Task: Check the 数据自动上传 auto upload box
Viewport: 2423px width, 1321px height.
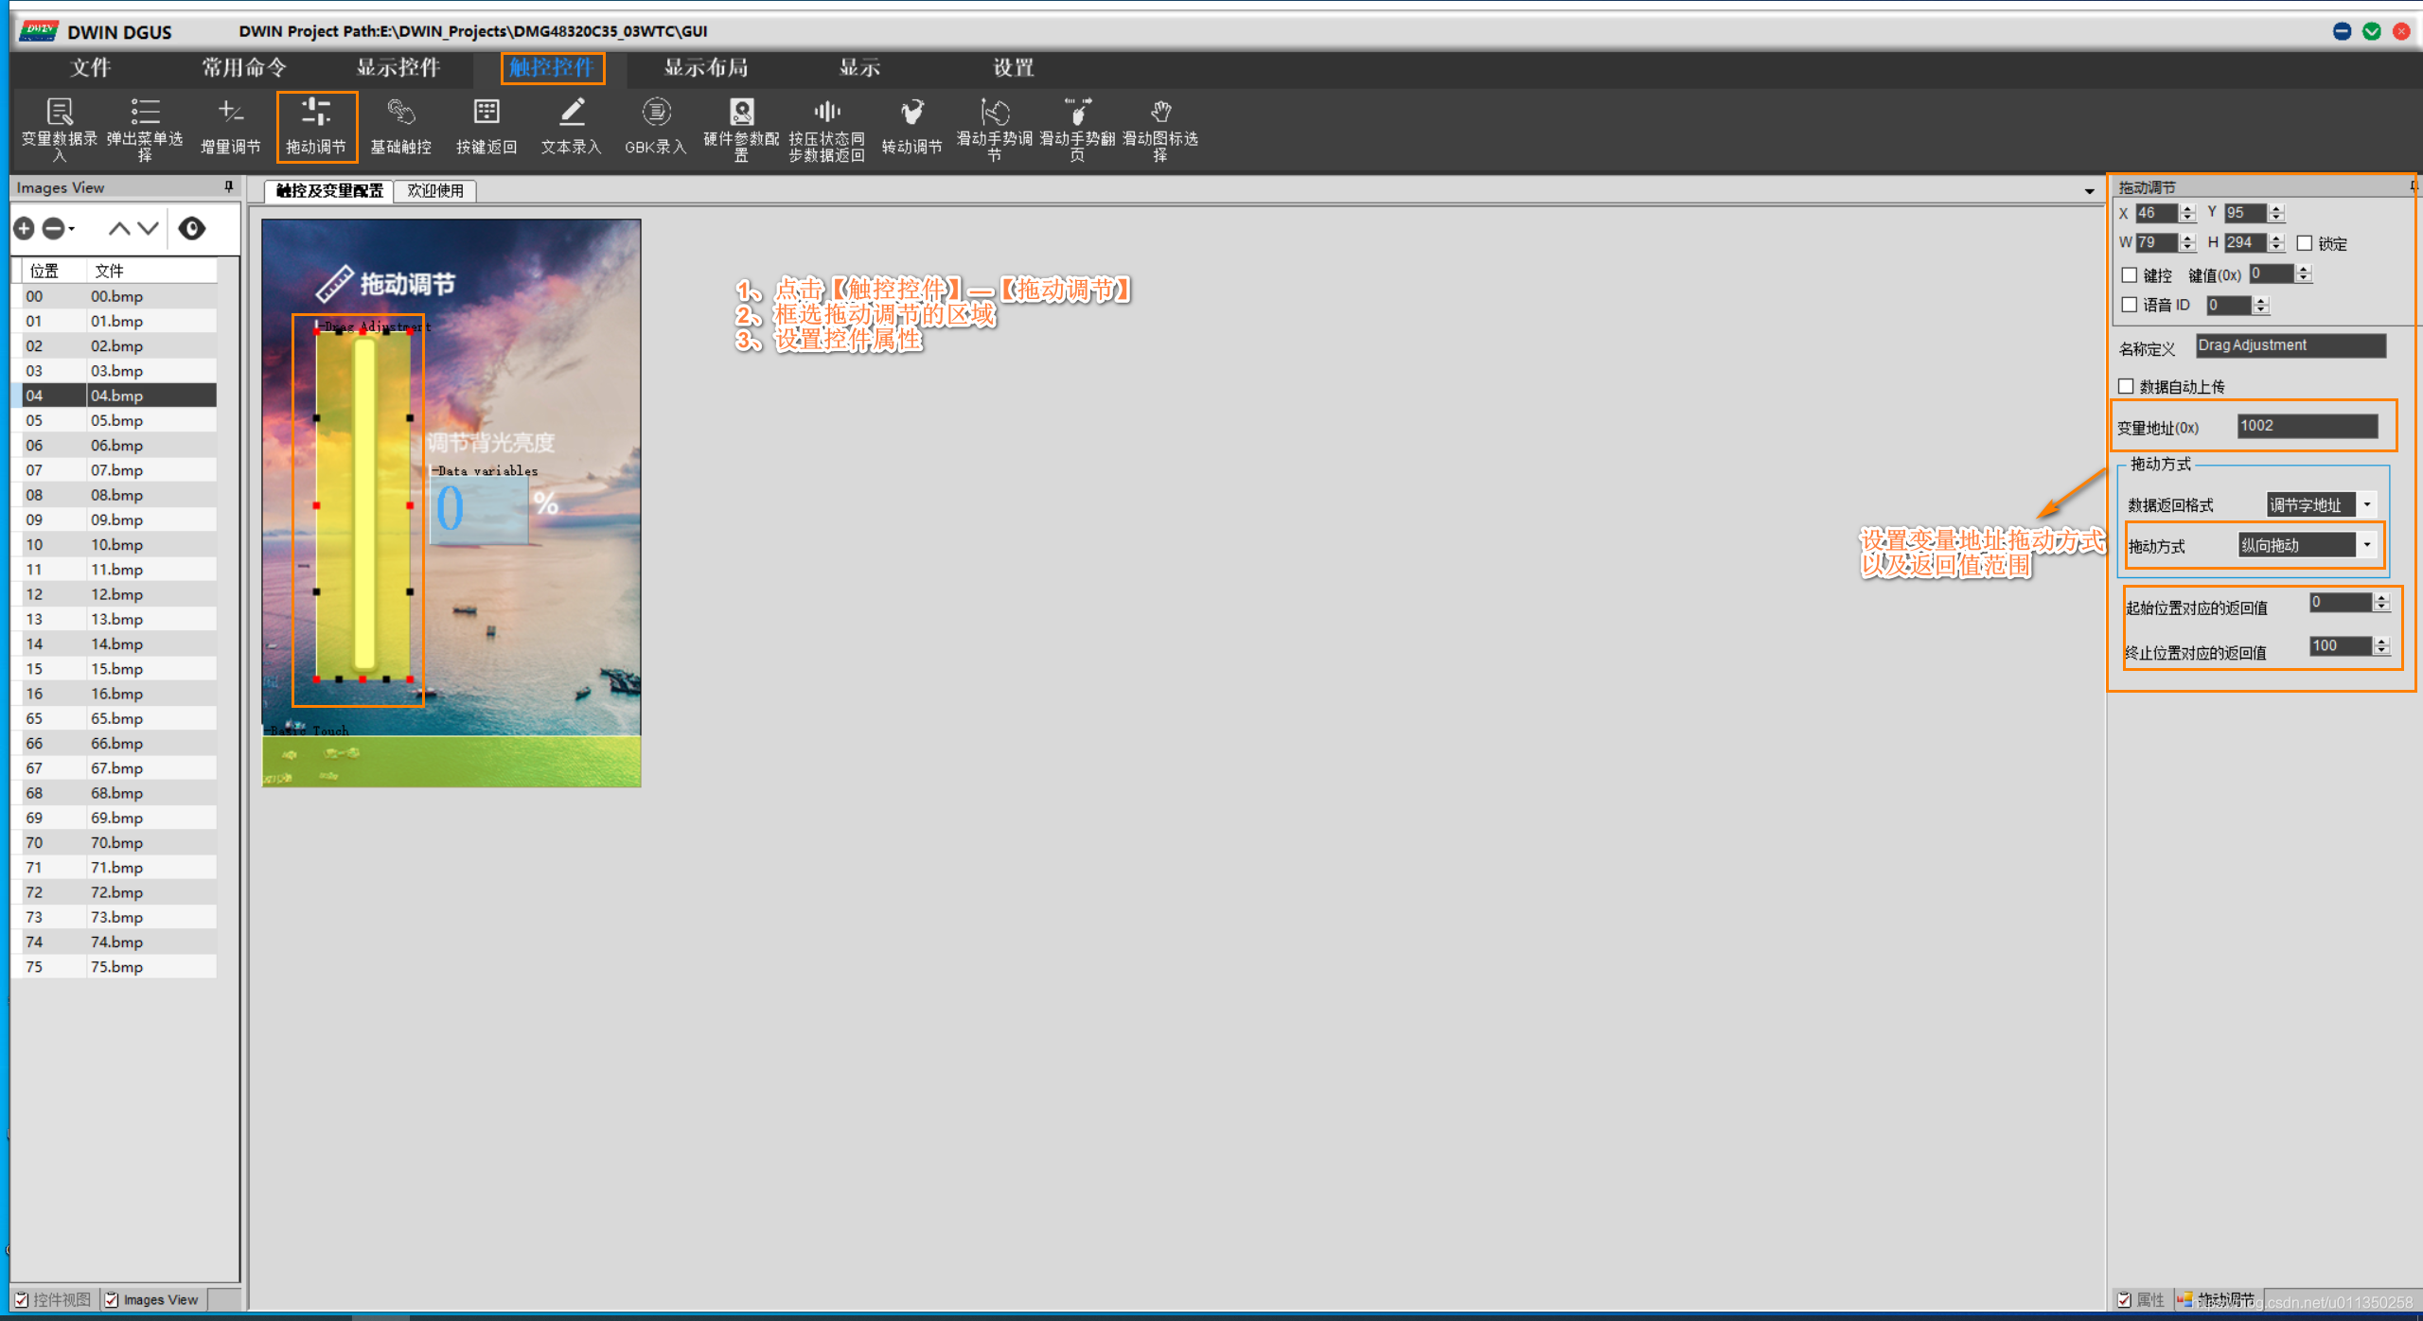Action: (2127, 386)
